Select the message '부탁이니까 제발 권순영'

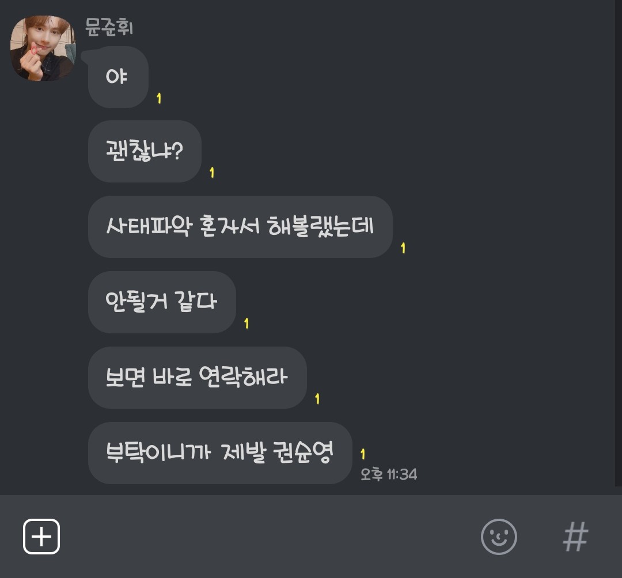click(x=220, y=452)
